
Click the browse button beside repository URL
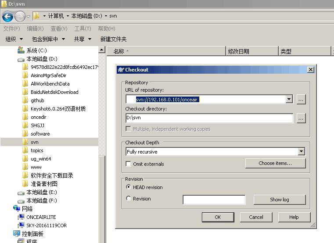pos(301,99)
